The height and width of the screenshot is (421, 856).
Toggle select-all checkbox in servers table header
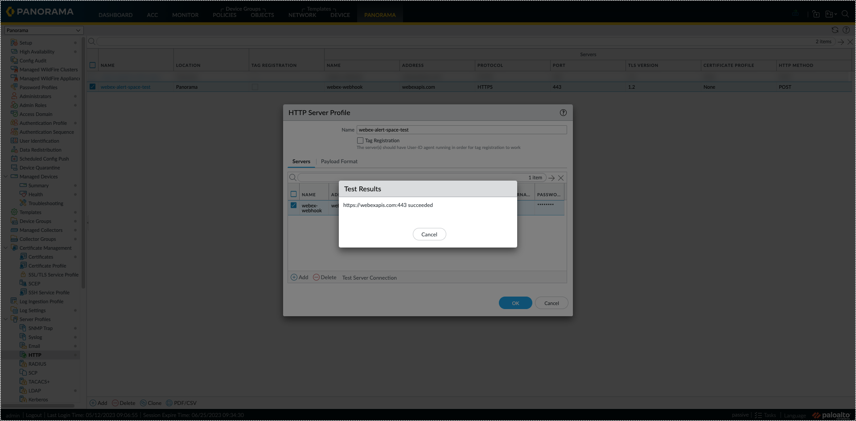pyautogui.click(x=293, y=194)
